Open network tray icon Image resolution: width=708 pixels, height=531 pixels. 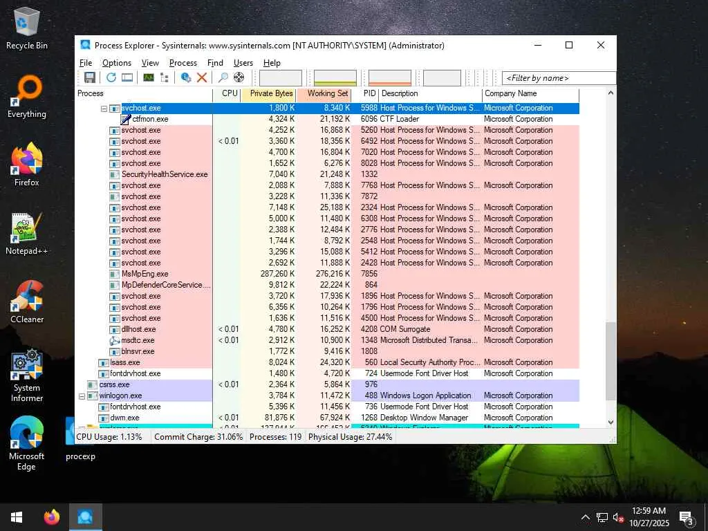602,517
